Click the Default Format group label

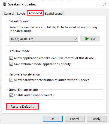[19, 21]
